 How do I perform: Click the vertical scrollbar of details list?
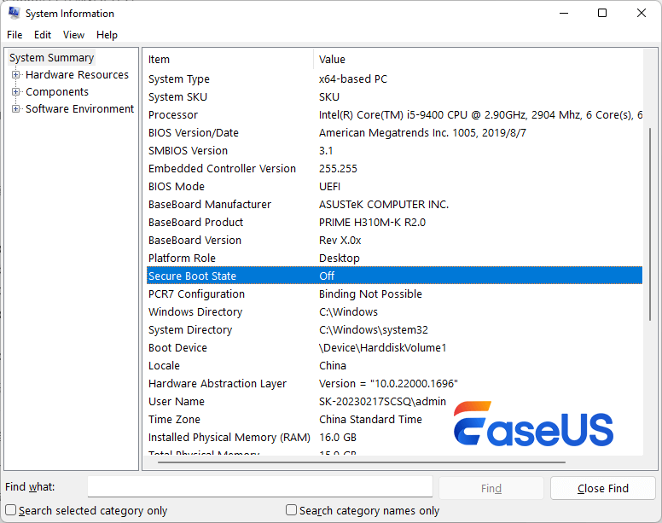coord(650,224)
